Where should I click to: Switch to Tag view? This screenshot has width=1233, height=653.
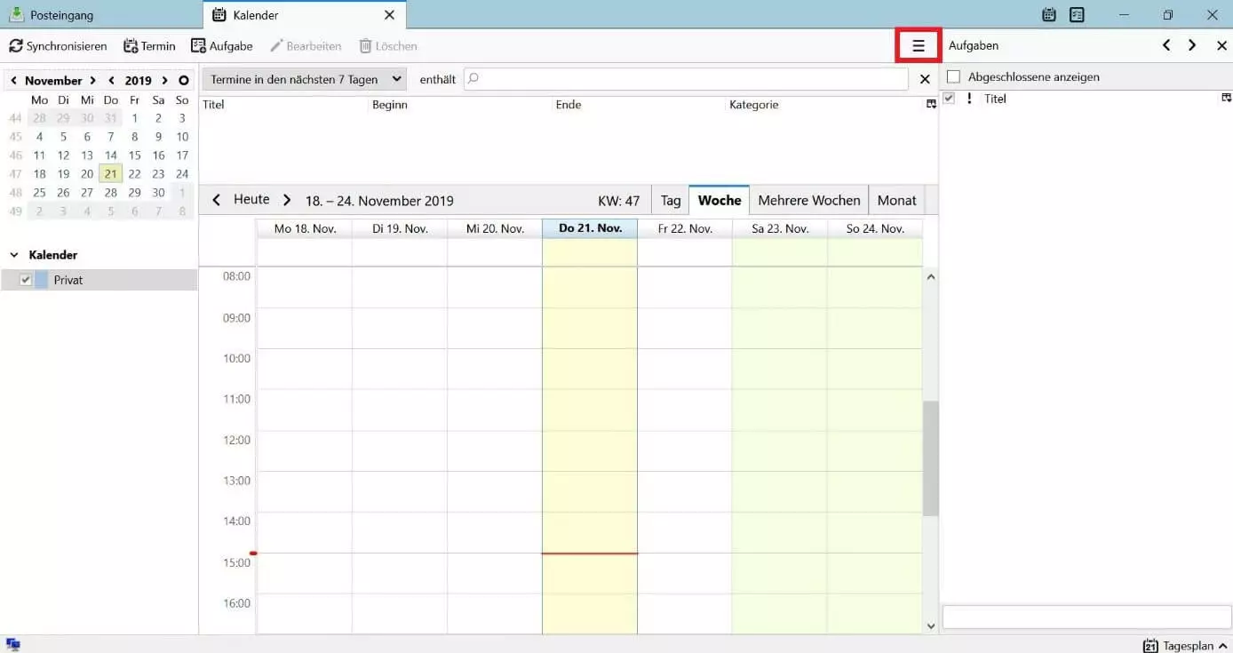tap(671, 200)
